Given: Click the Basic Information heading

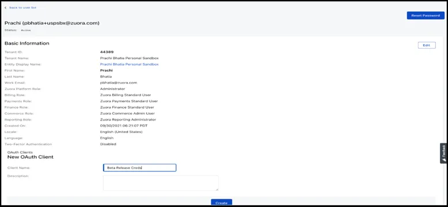Looking at the screenshot, I should tap(27, 43).
